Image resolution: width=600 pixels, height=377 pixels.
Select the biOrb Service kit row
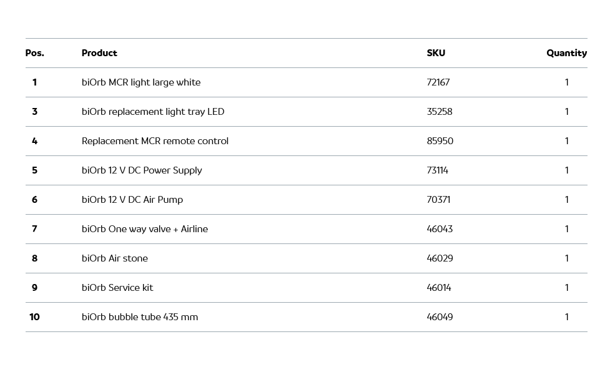117,288
